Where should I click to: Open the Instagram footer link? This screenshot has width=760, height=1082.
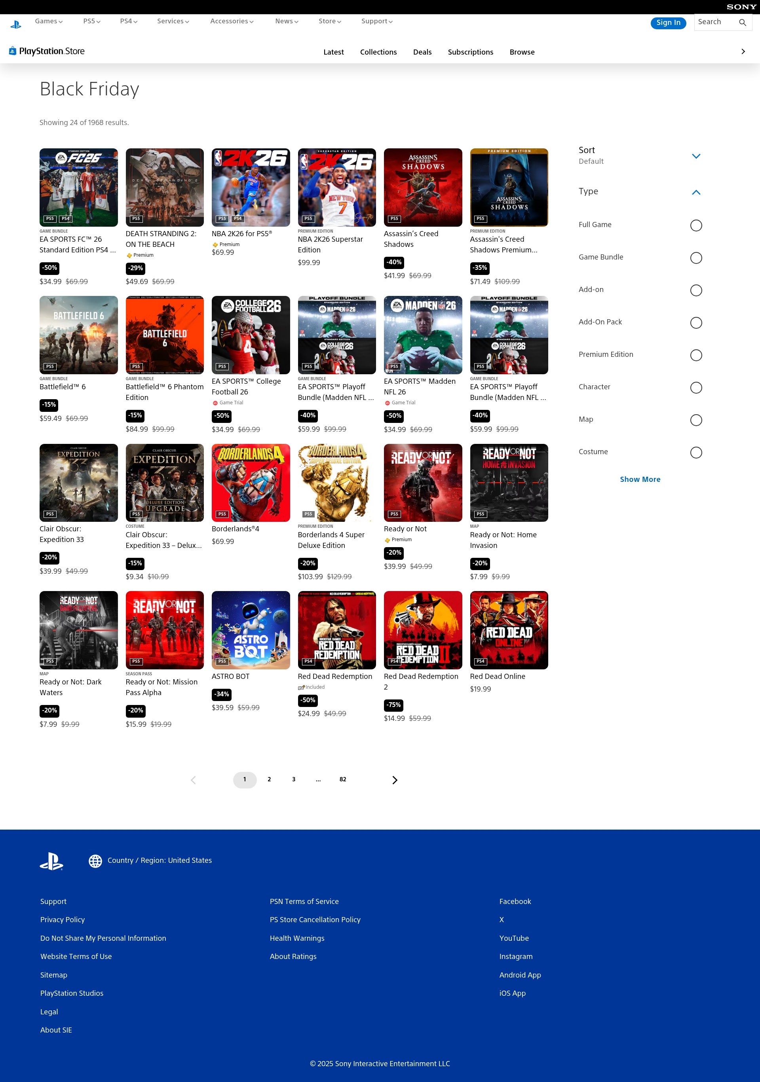(516, 956)
